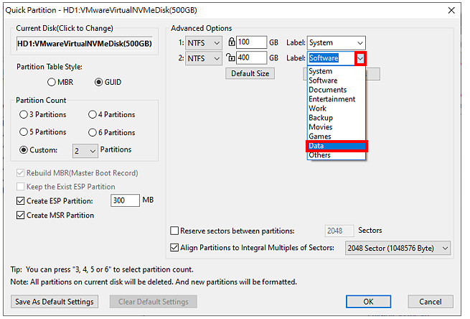
Task: Click partition 2 size field showing 400
Action: tap(251, 57)
